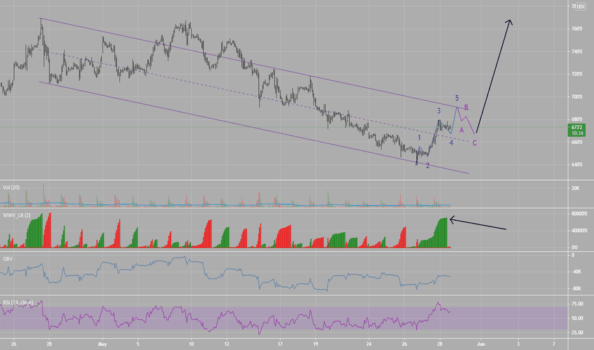Image resolution: width=594 pixels, height=350 pixels.
Task: Click the 740'0 price axis label
Action: pos(577,52)
